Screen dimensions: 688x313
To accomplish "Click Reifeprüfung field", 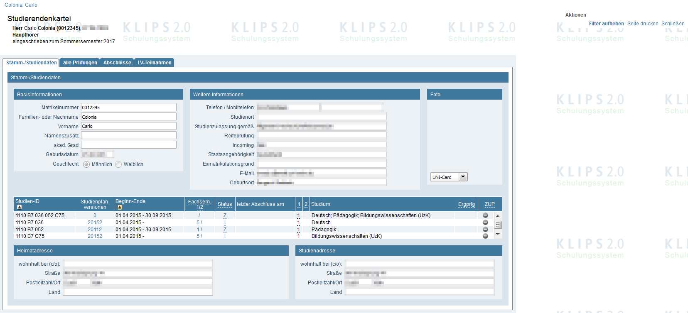I will tap(322, 135).
